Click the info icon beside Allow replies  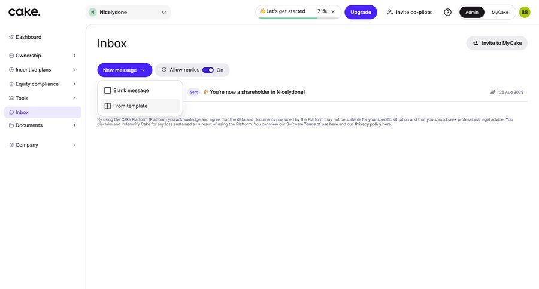164,70
